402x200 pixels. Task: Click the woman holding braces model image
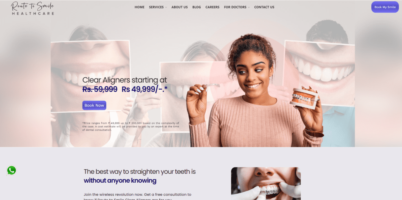[x=255, y=90]
